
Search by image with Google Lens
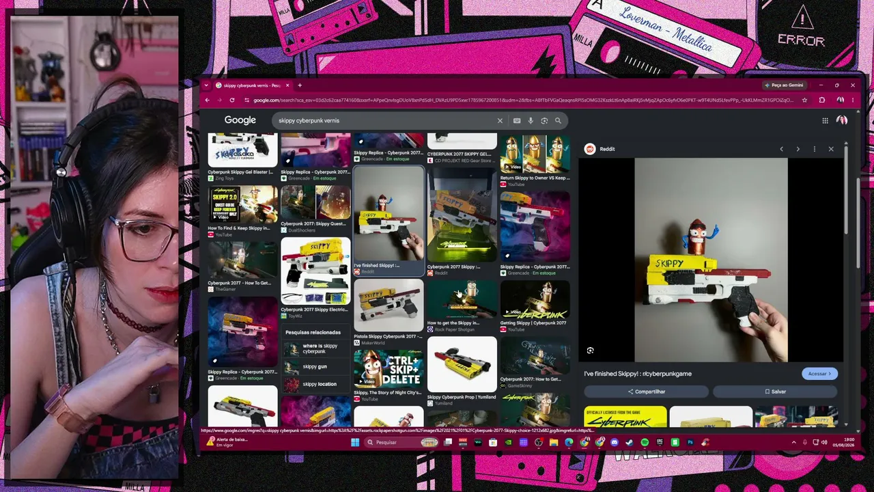point(544,120)
